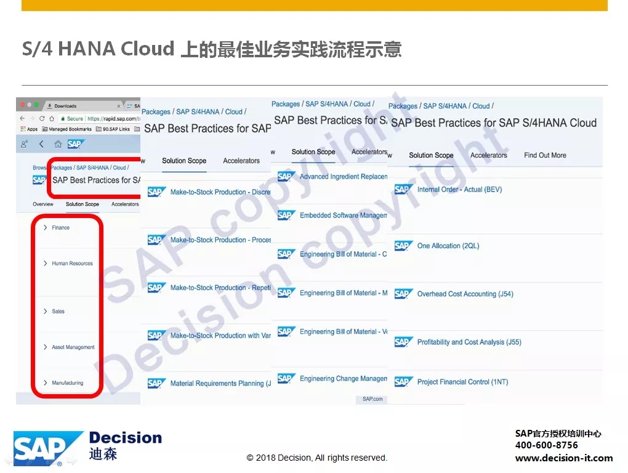Click SAP icon beside Make-to-Stock Production with Variant

point(156,335)
